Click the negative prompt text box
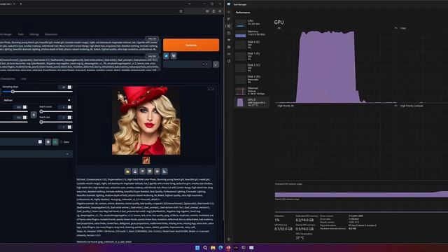Screen dimensions: 448x252 (80, 64)
